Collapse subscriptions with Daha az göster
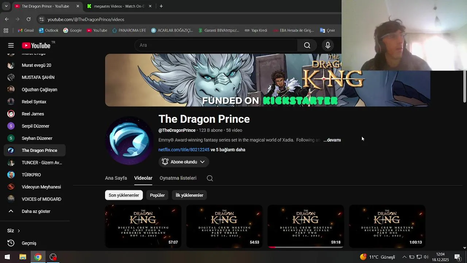This screenshot has height=263, width=467. click(35, 211)
